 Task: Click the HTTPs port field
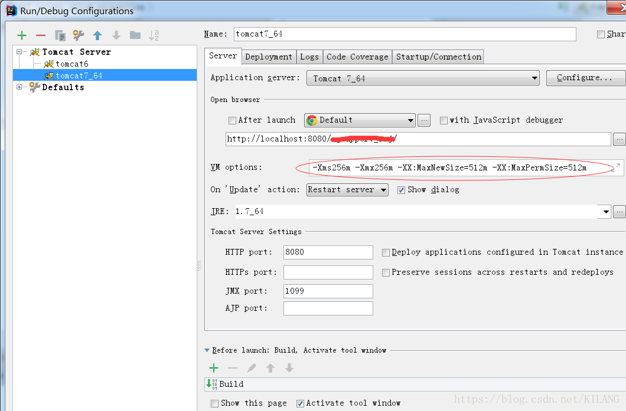pos(328,272)
